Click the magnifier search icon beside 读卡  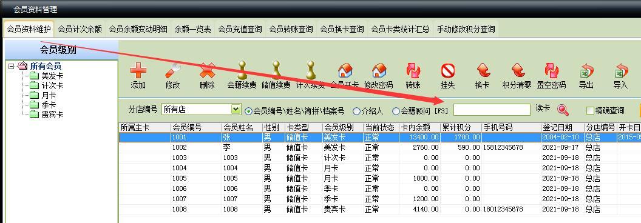tap(563, 110)
